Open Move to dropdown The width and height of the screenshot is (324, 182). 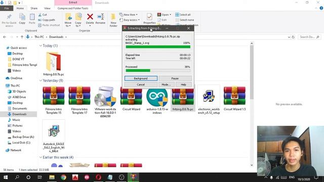click(x=68, y=20)
